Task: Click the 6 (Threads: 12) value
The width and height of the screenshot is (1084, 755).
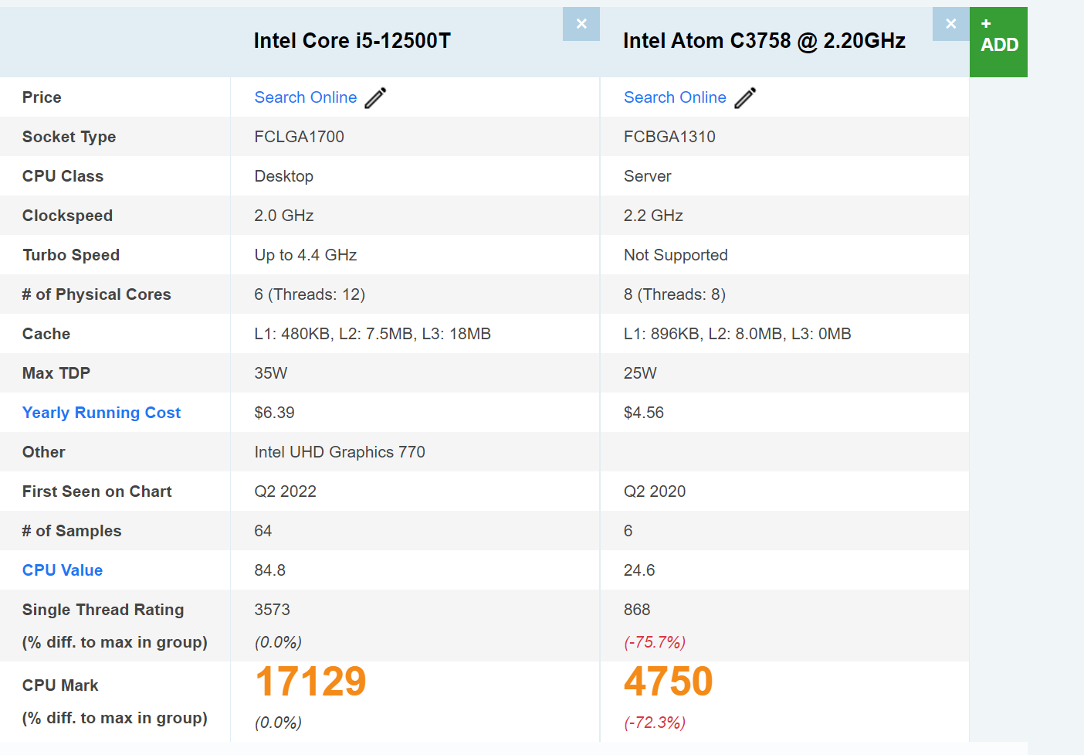Action: coord(310,294)
